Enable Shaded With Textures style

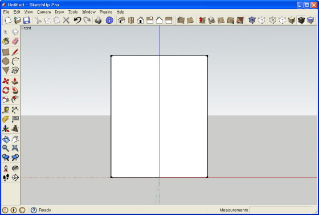[301, 20]
